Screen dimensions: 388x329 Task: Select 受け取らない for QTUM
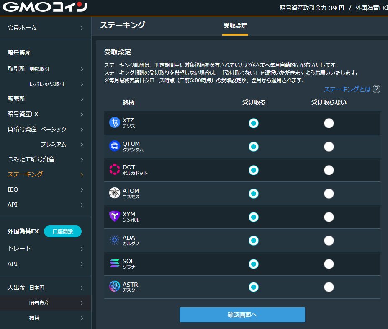[329, 147]
